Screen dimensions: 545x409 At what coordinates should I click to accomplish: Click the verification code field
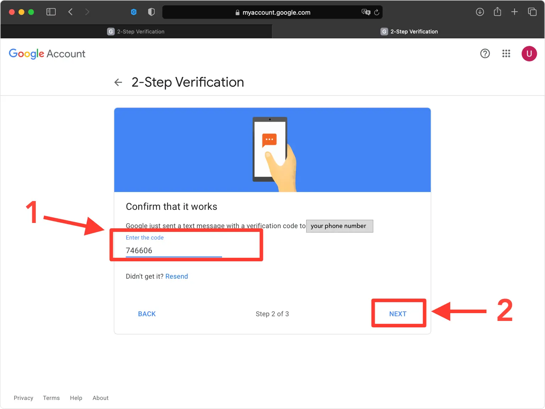click(x=174, y=250)
